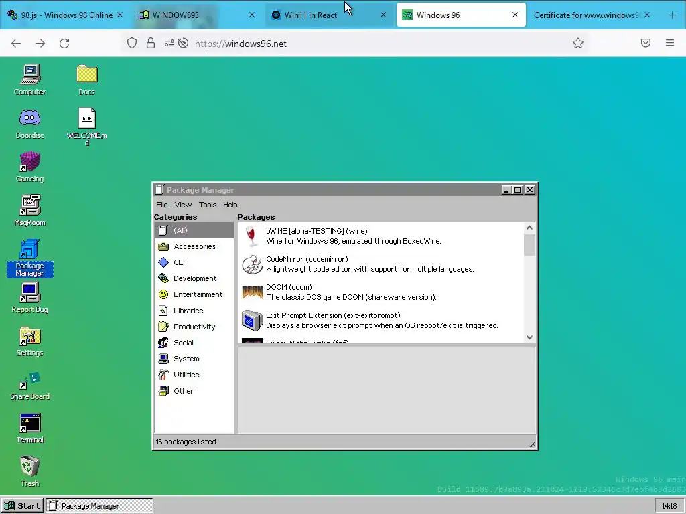Click the bWINE [alpha-TESTING] package title

tap(317, 231)
